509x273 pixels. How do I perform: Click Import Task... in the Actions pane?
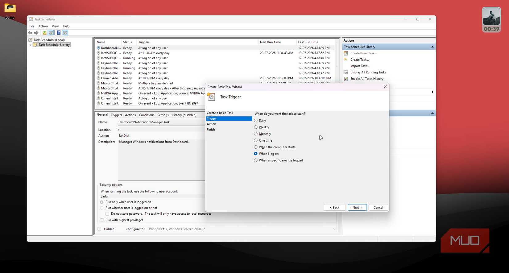[x=360, y=66]
